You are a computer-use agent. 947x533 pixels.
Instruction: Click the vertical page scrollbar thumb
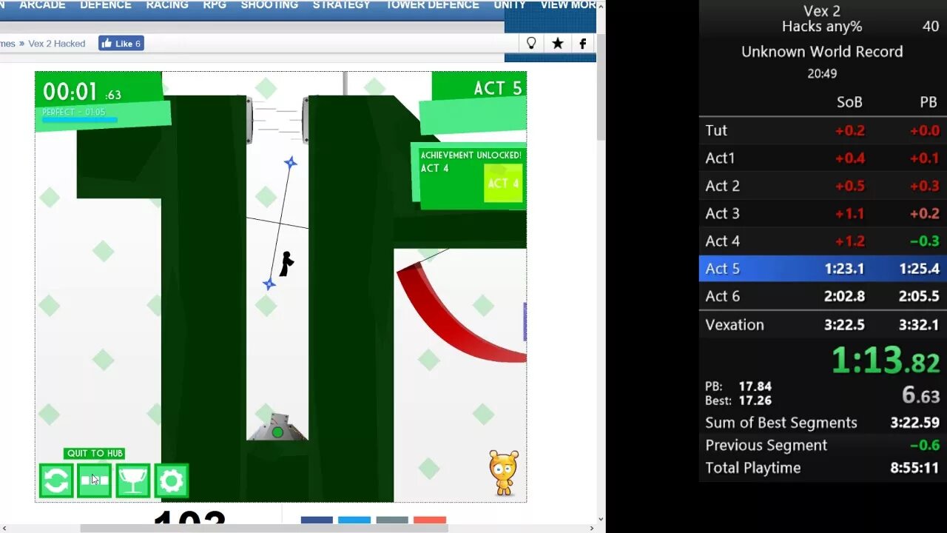[x=601, y=87]
